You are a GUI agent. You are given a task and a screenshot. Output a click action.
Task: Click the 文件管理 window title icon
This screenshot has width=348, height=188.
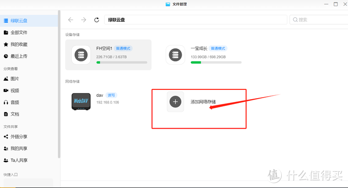(x=168, y=4)
